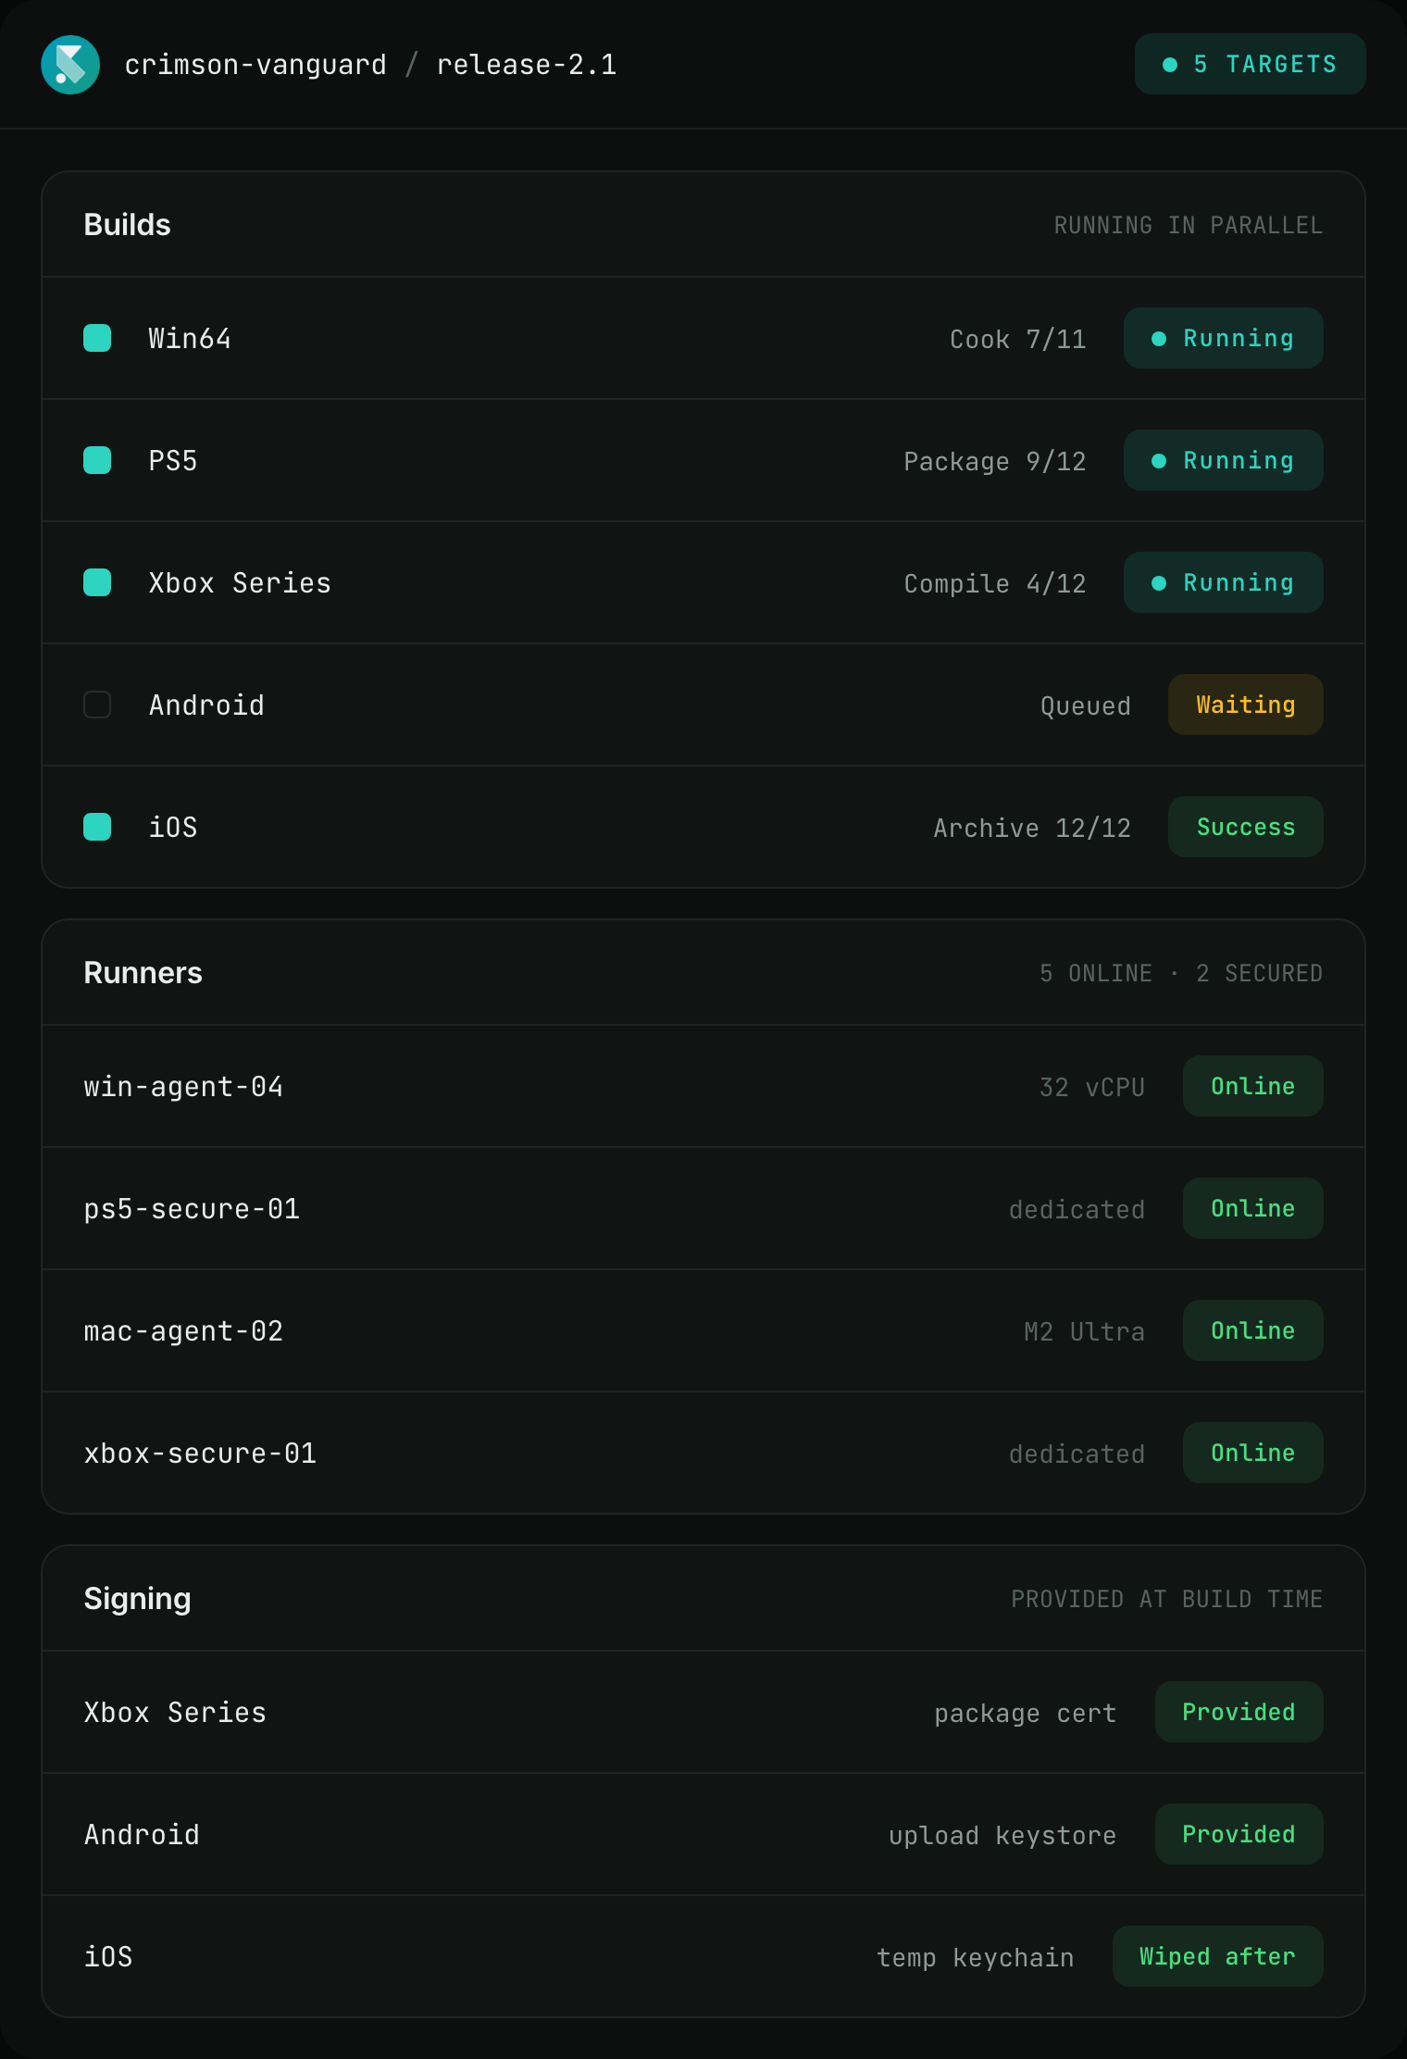This screenshot has height=2059, width=1407.
Task: Click the Compile 4/12 progress text
Action: [994, 583]
